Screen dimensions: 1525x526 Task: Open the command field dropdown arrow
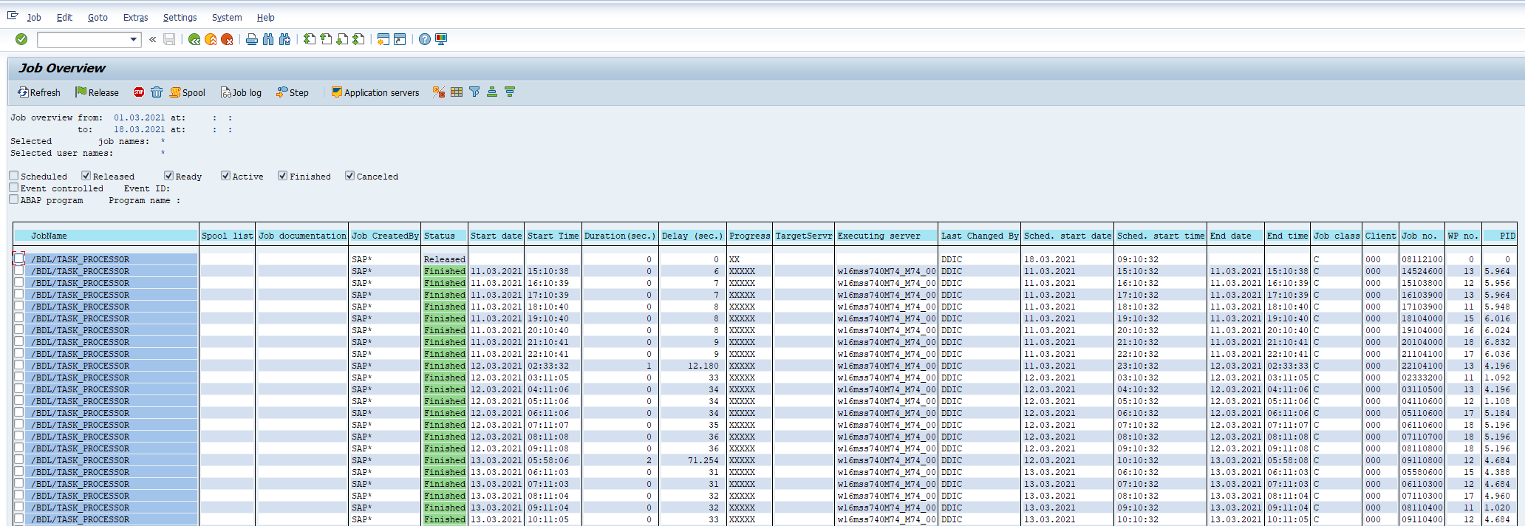tap(134, 40)
